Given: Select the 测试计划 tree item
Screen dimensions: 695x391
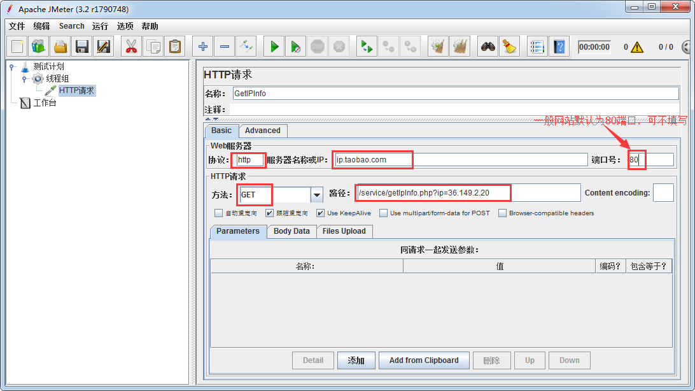Looking at the screenshot, I should [x=49, y=66].
